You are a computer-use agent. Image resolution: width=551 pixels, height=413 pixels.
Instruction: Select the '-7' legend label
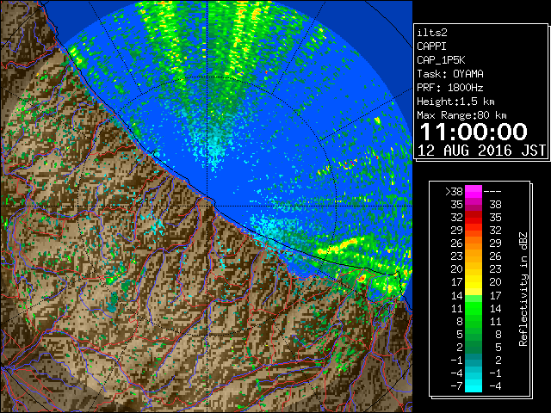tap(456, 385)
